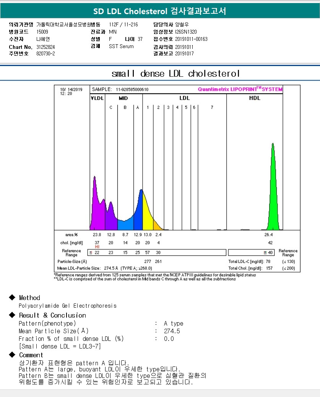Select the Mean Particle Size value 274.5
This screenshot has width=320, height=397.
[x=172, y=331]
